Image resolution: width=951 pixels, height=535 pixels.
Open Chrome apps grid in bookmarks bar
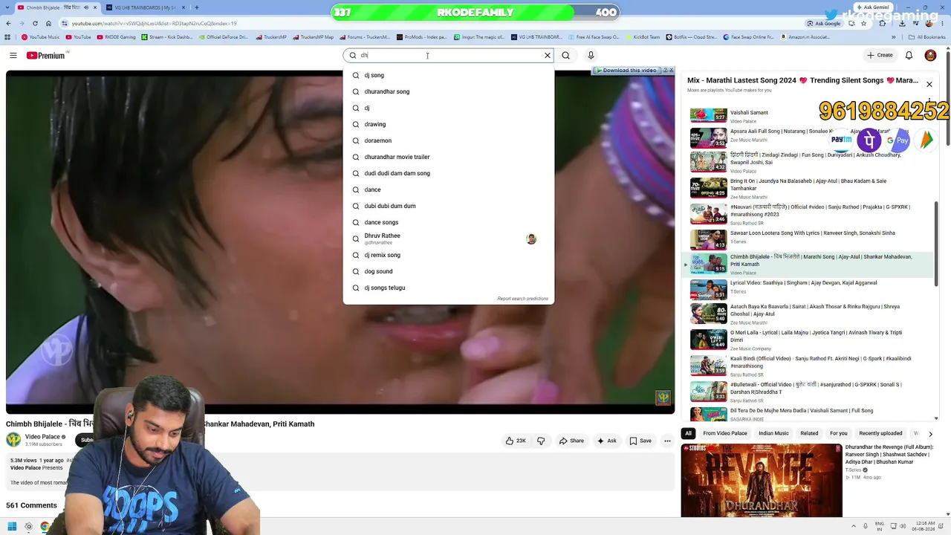click(x=7, y=36)
